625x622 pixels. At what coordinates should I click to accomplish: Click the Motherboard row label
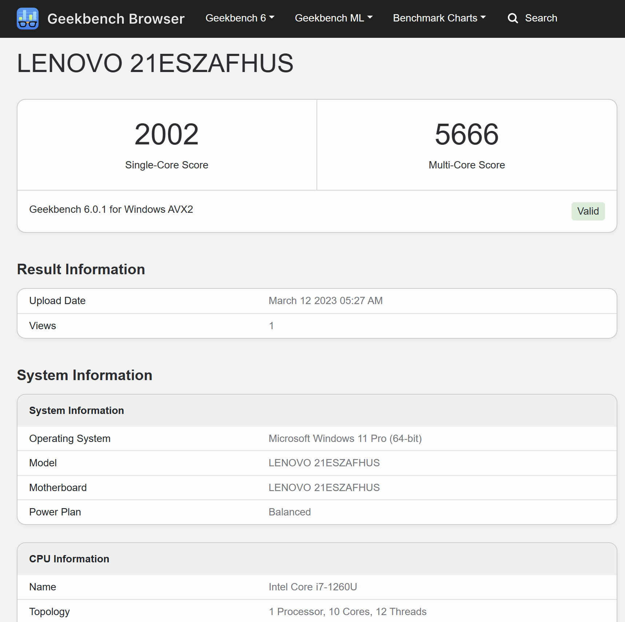click(x=58, y=487)
